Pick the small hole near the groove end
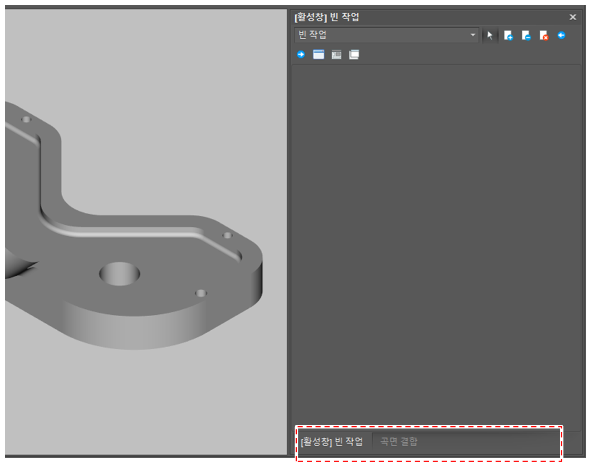Screen dimensions: 594x464 (228, 235)
